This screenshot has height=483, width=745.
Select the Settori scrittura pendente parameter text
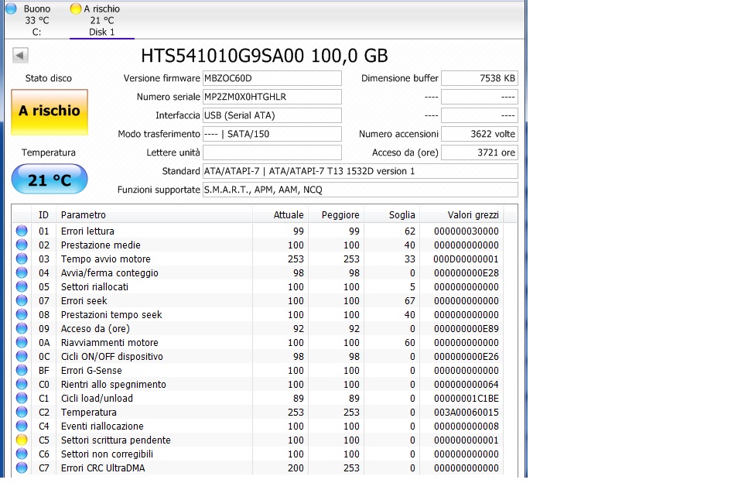pos(115,440)
